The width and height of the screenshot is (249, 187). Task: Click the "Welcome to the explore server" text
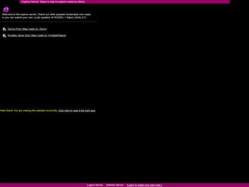tap(19, 14)
